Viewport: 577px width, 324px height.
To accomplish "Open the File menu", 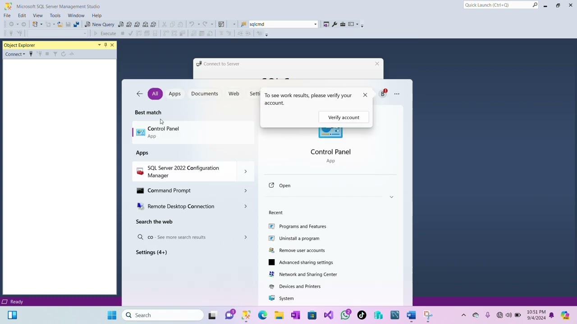I will coord(7,15).
